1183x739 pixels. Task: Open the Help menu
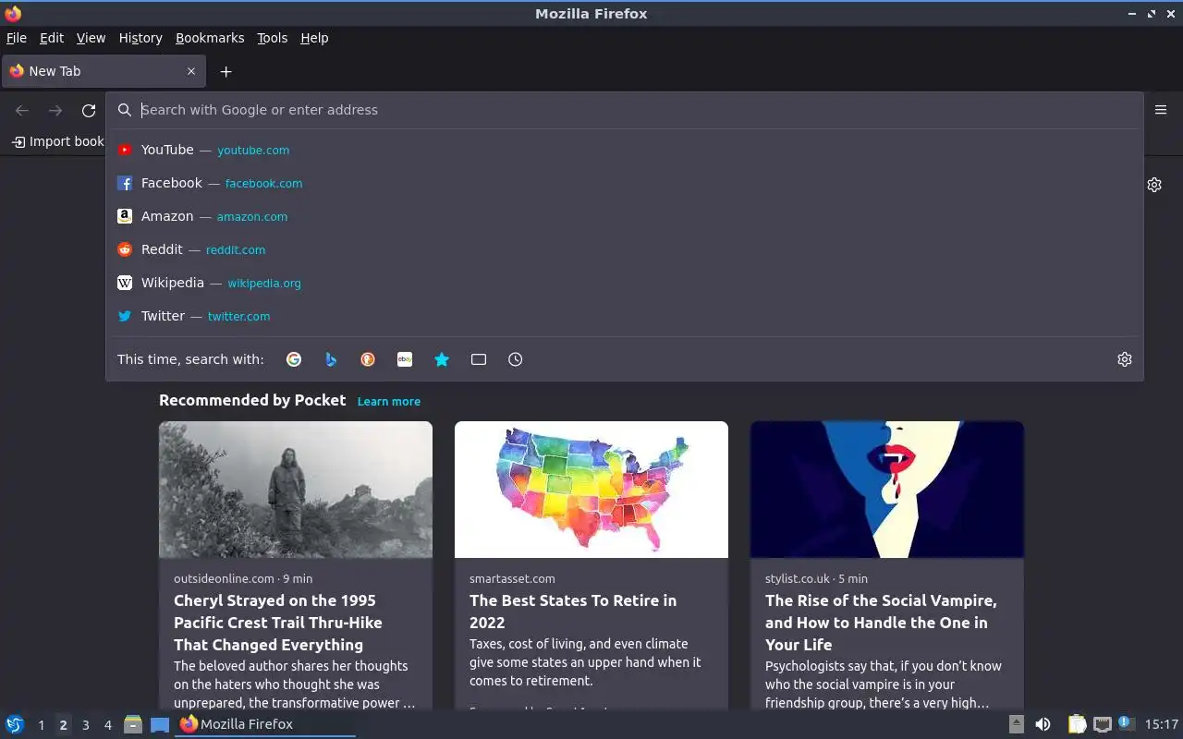(314, 38)
